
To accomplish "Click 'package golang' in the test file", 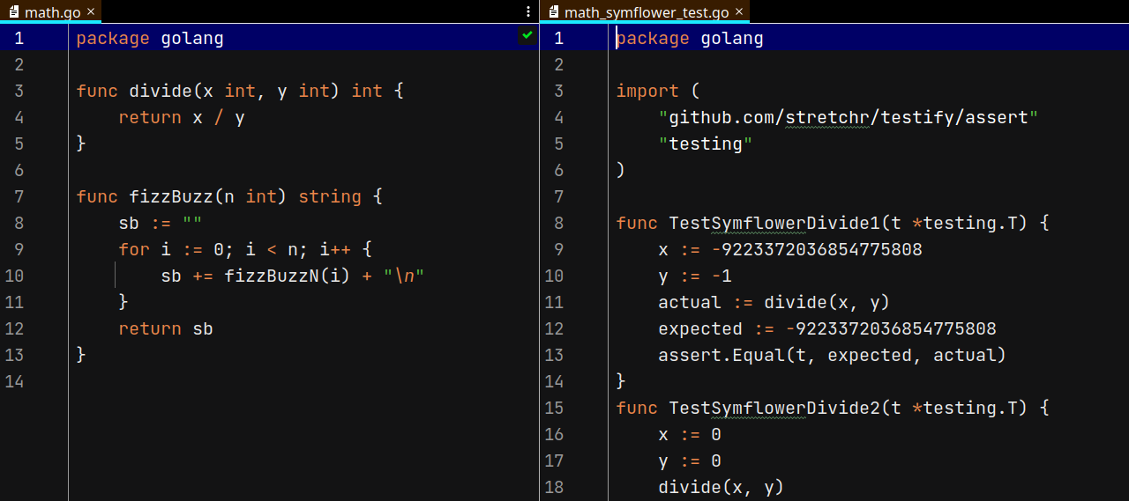I will point(690,38).
